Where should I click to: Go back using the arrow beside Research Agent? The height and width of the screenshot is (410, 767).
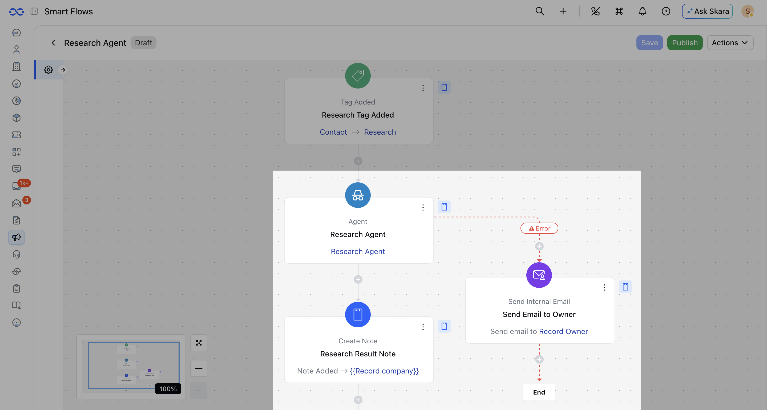pos(54,43)
